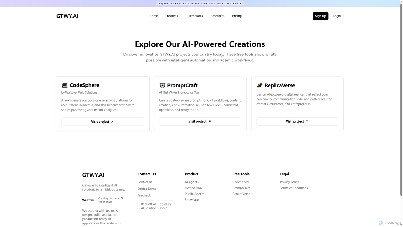Screen dimensions: 403x227
Task: Click the CodeSphere card title
Action: pos(84,85)
